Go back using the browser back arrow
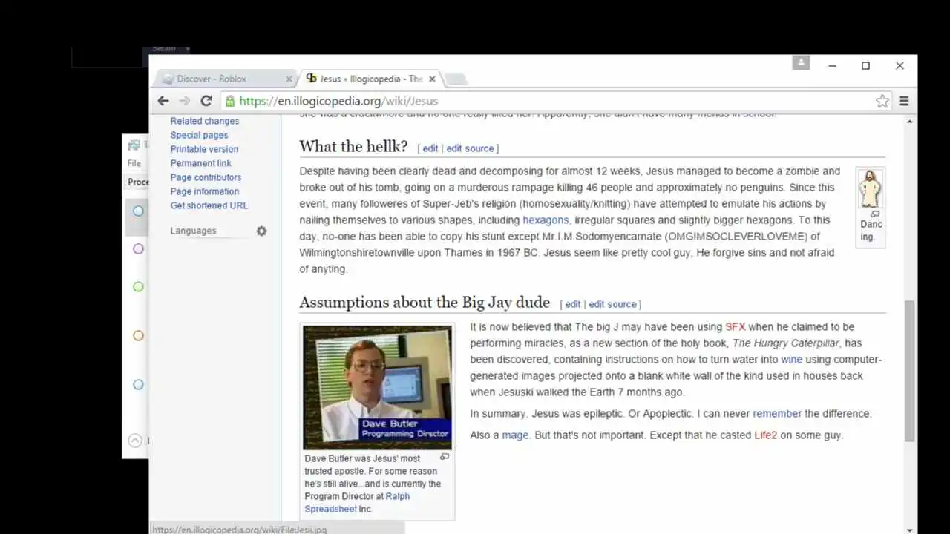Image resolution: width=950 pixels, height=534 pixels. click(163, 101)
